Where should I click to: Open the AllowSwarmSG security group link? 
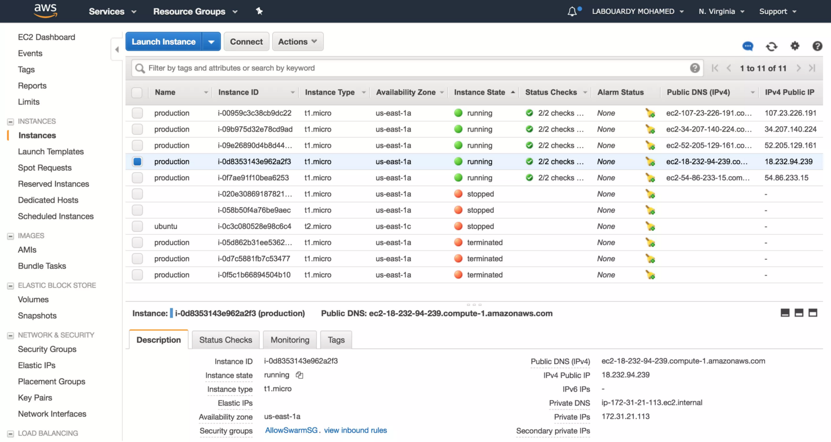[291, 430]
